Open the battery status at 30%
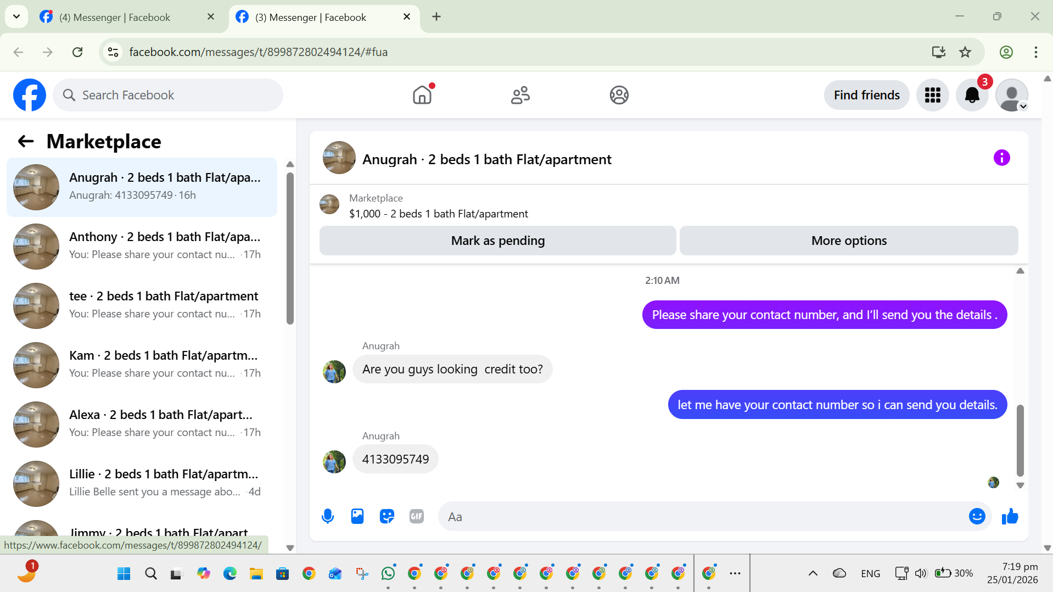This screenshot has width=1053, height=592. (954, 573)
